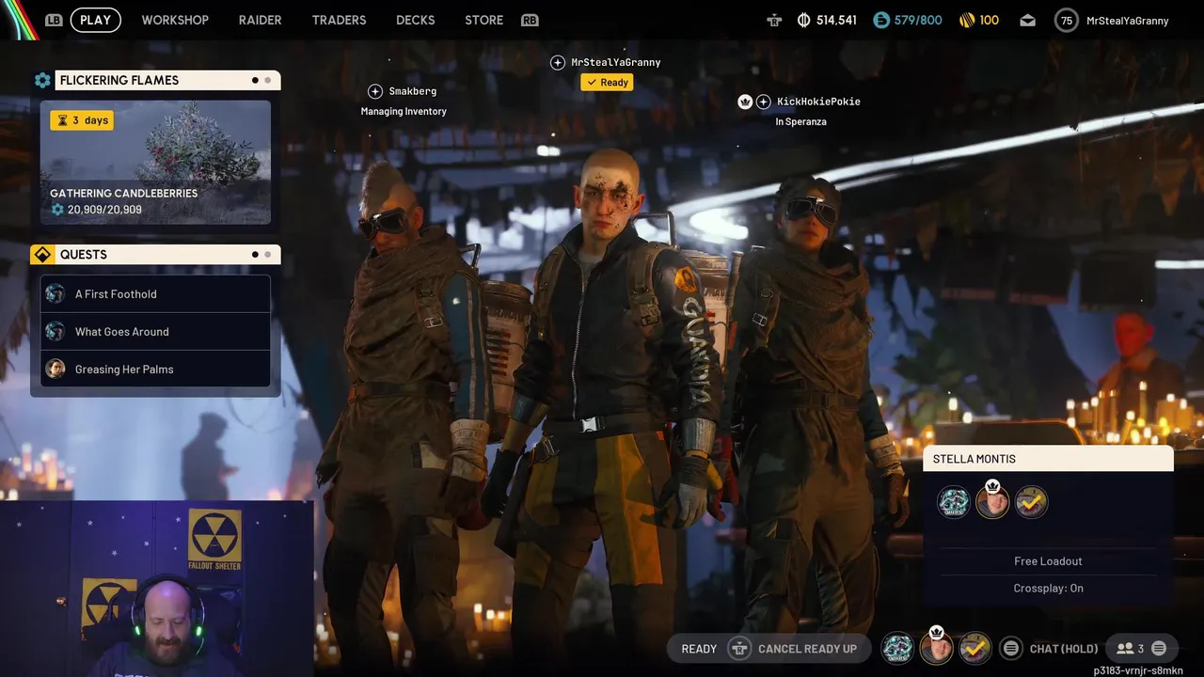Click the Managing Inventory status under Smakberg

404,111
